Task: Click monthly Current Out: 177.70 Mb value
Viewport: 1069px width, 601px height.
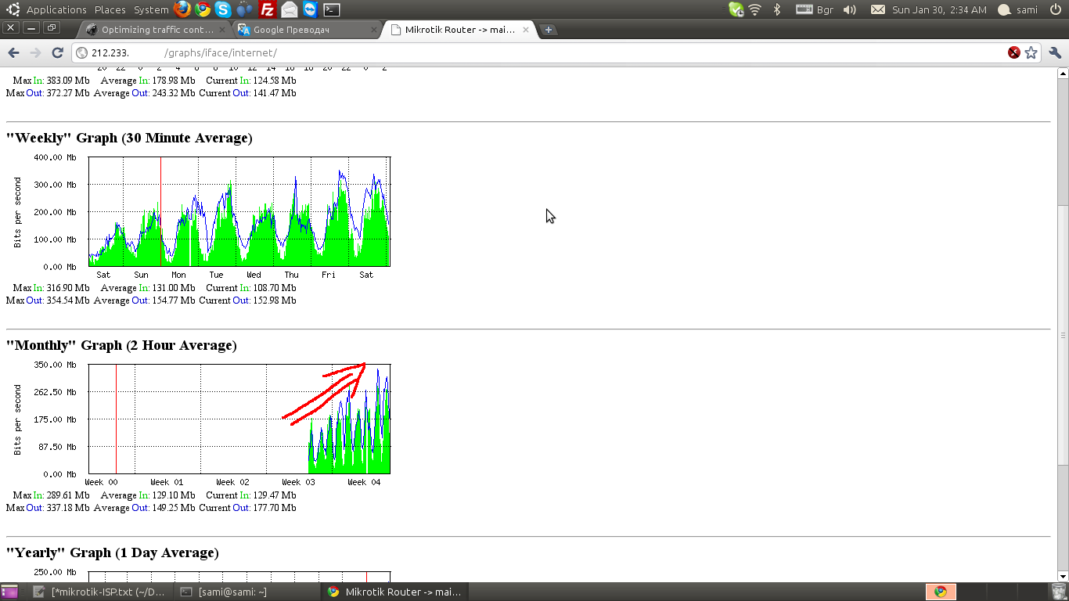Action: [247, 508]
